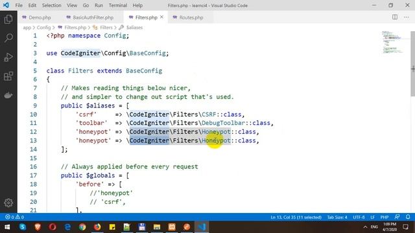
Task: Change end-of-line sequence 'LF'
Action: coord(372,217)
